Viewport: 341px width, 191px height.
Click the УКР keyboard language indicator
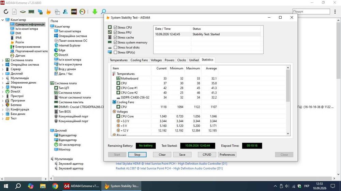[307, 186]
